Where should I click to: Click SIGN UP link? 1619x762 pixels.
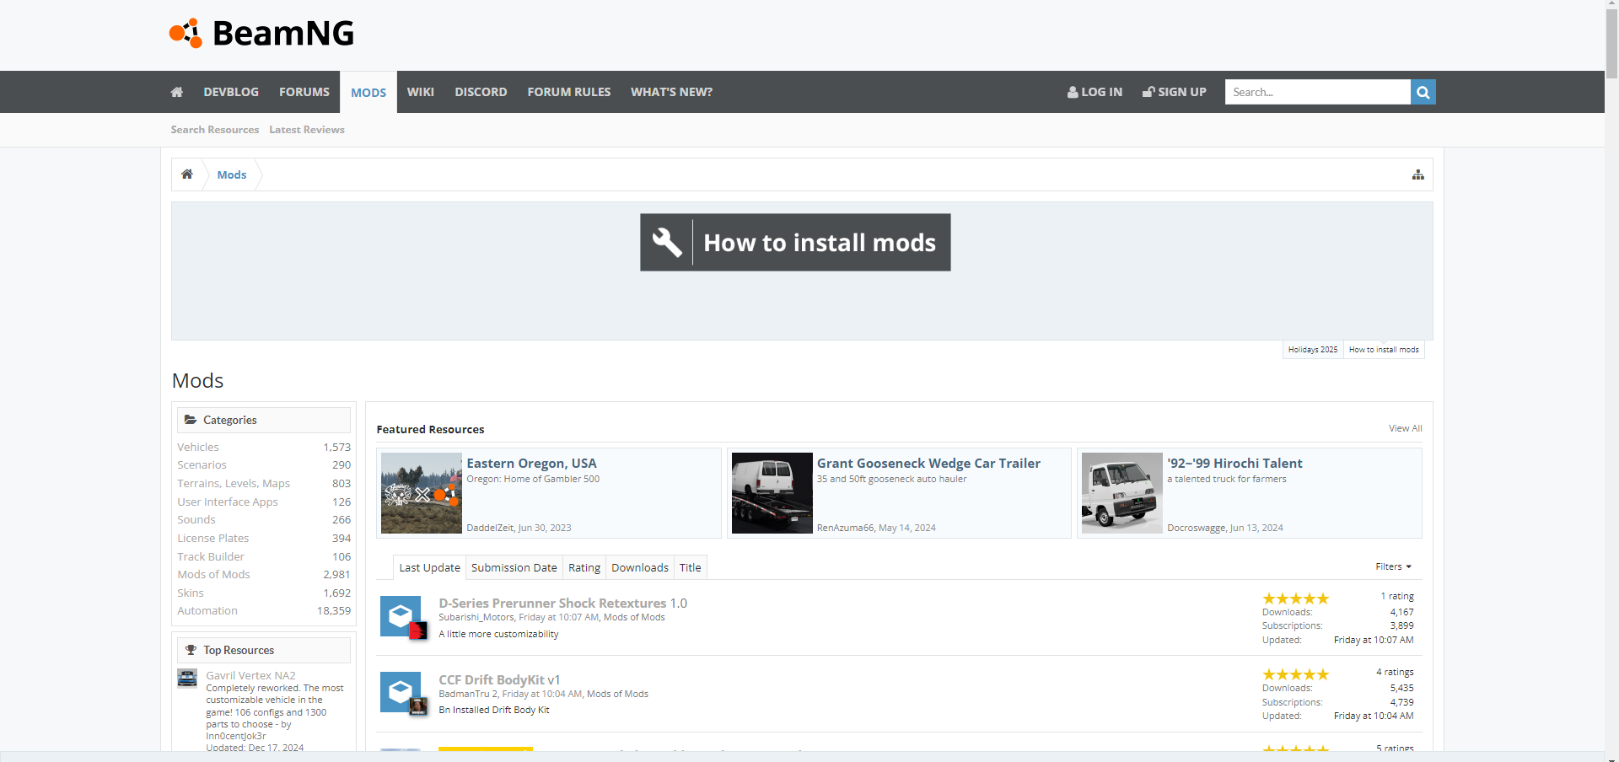1174,92
